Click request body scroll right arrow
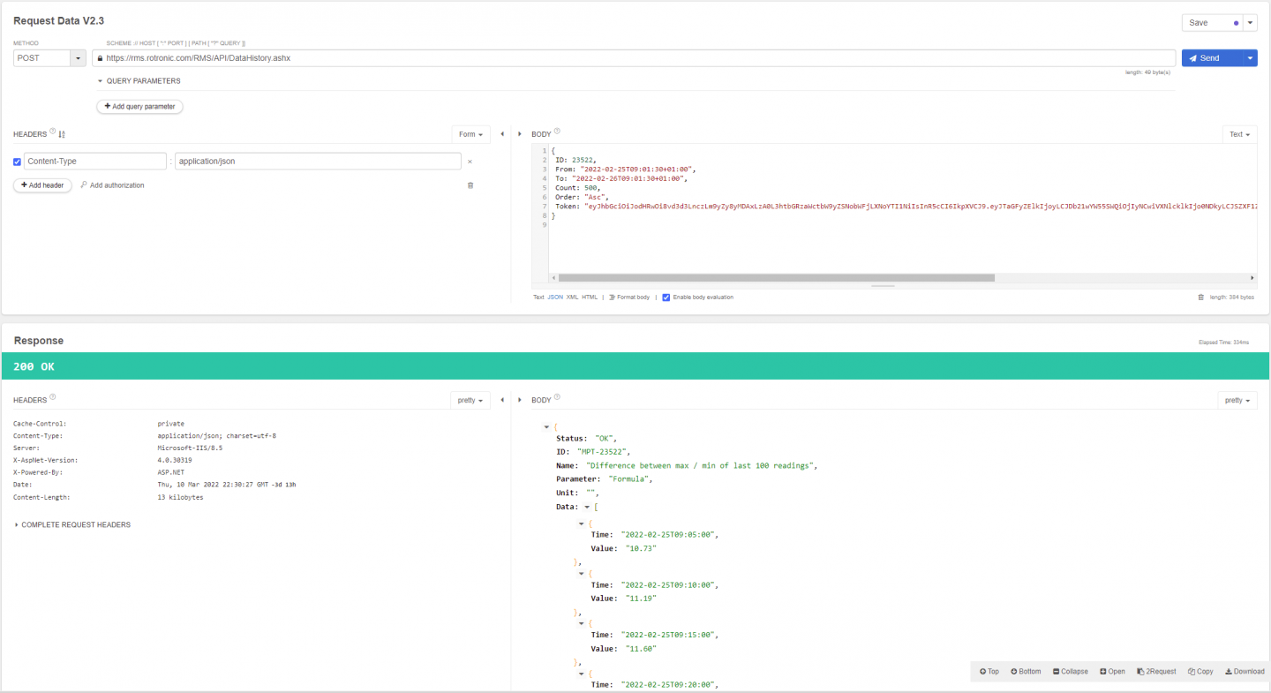Viewport: 1271px width, 693px height. [1252, 277]
